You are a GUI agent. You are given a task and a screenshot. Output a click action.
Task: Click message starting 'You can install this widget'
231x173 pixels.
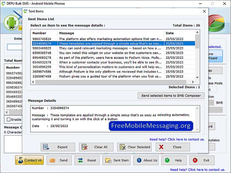[110, 53]
